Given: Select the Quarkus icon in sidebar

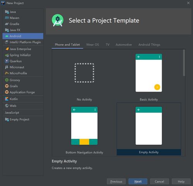Looking at the screenshot, I should pyautogui.click(x=7, y=61).
